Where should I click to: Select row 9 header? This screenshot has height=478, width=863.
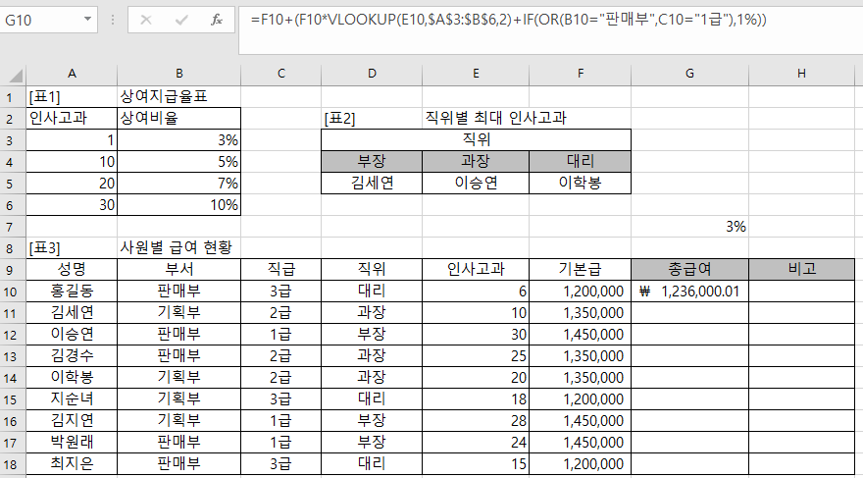tap(13, 269)
